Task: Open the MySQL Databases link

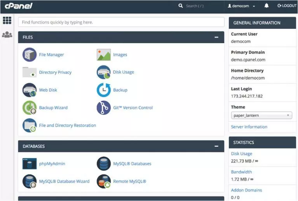Action: [132, 164]
